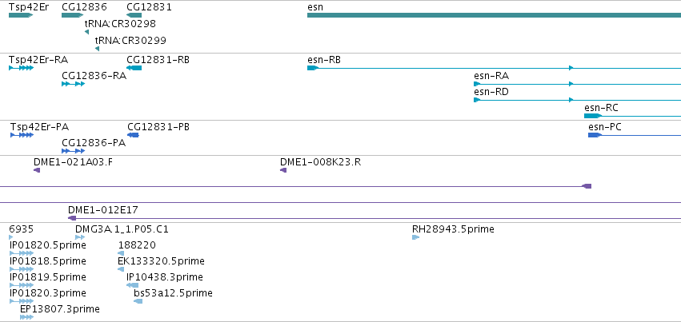
Task: Open the esn gene label
Action: [x=314, y=7]
